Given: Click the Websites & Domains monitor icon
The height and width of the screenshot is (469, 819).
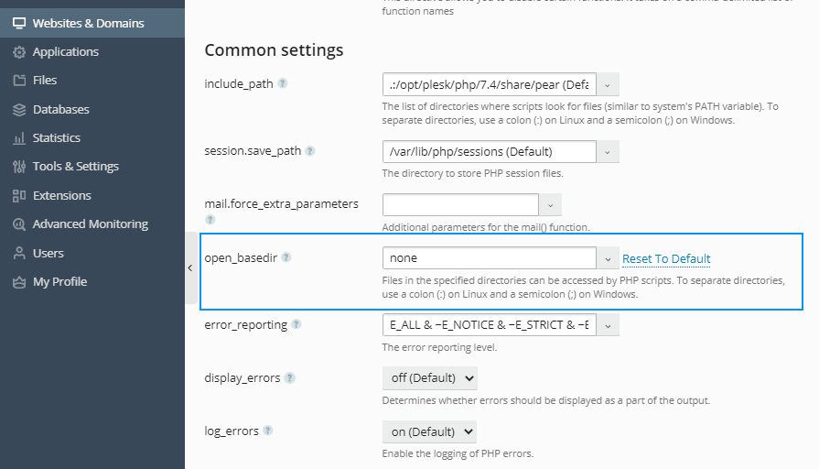Looking at the screenshot, I should [x=19, y=23].
